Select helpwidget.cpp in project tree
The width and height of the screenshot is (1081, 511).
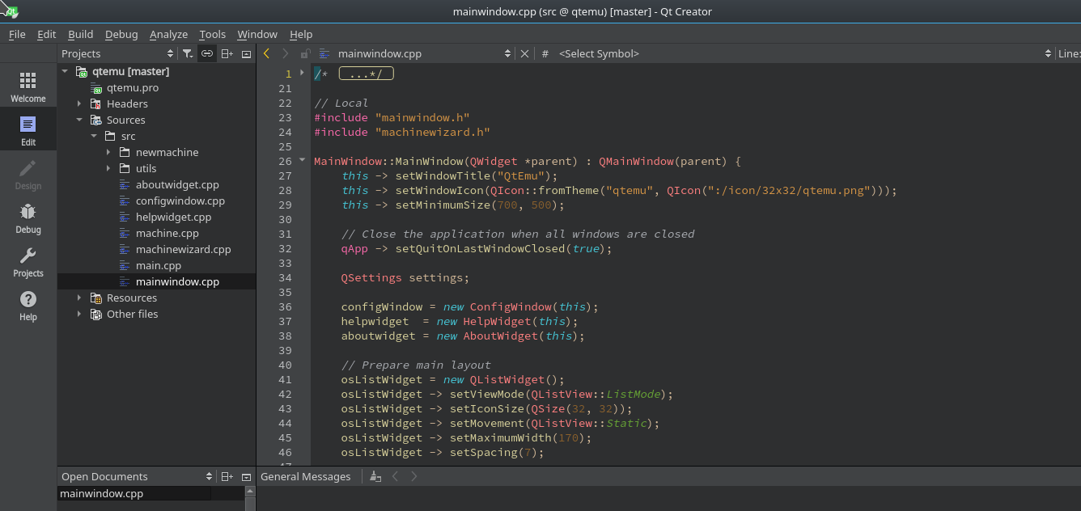(x=173, y=217)
